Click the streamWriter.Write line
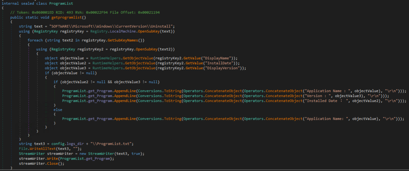Image resolution: width=409 pixels, height=171 pixels. click(x=67, y=159)
